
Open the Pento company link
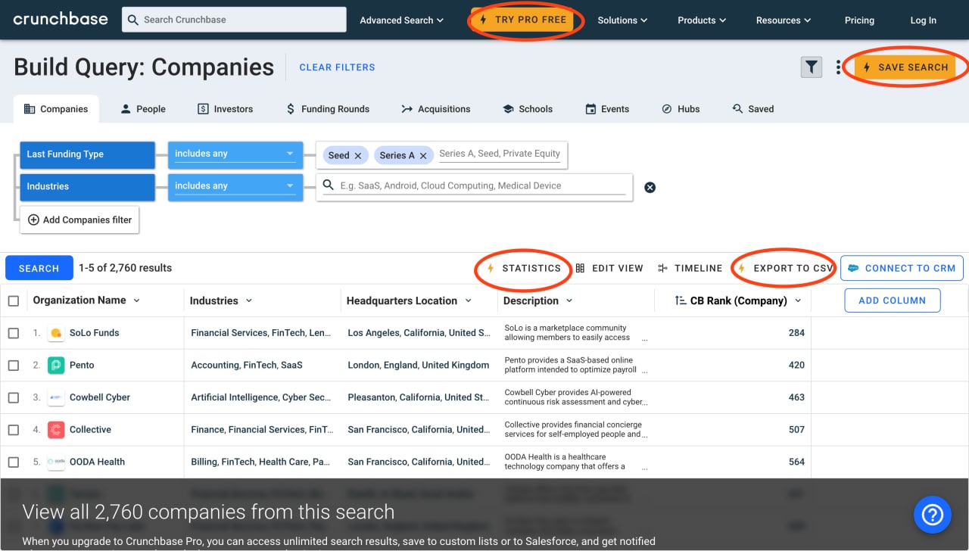82,366
